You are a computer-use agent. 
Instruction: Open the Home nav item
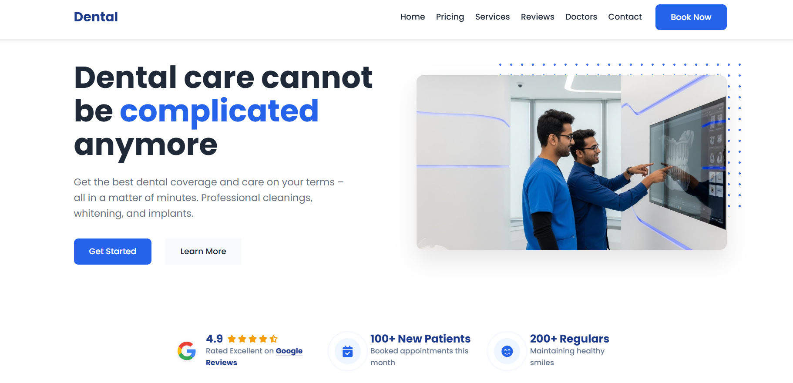point(413,17)
